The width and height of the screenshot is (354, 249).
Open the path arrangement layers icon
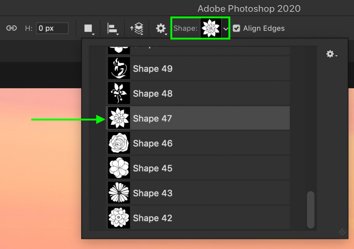[x=137, y=28]
